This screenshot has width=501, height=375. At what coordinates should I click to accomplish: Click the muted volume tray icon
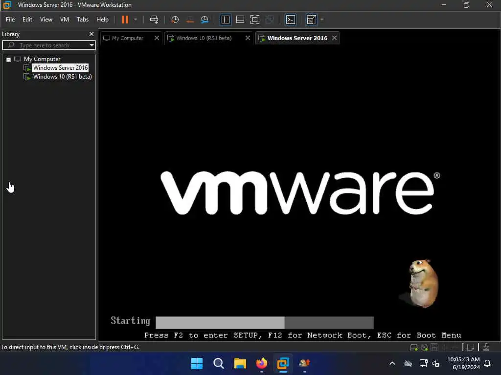[436, 363]
